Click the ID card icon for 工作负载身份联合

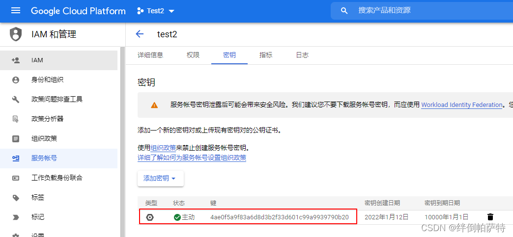[x=16, y=178]
